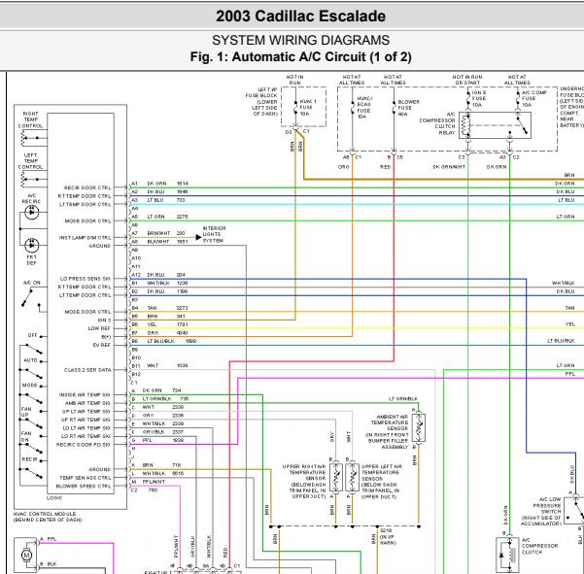
Task: Click the FRT DEF indicator LED symbol
Action: [x=31, y=246]
